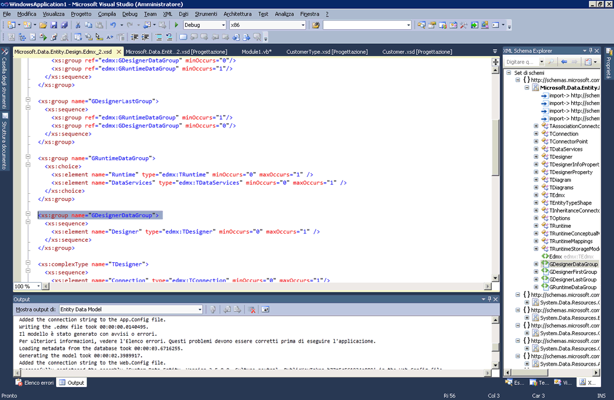Close the XML Schema Explorer panel

[597, 51]
